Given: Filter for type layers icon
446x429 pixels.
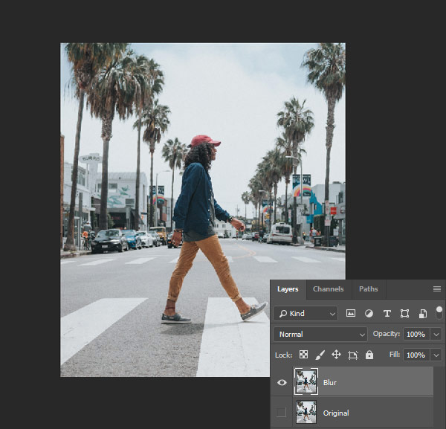Looking at the screenshot, I should point(387,314).
